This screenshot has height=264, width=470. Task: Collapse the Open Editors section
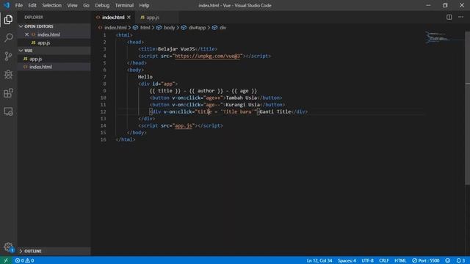pos(54,26)
